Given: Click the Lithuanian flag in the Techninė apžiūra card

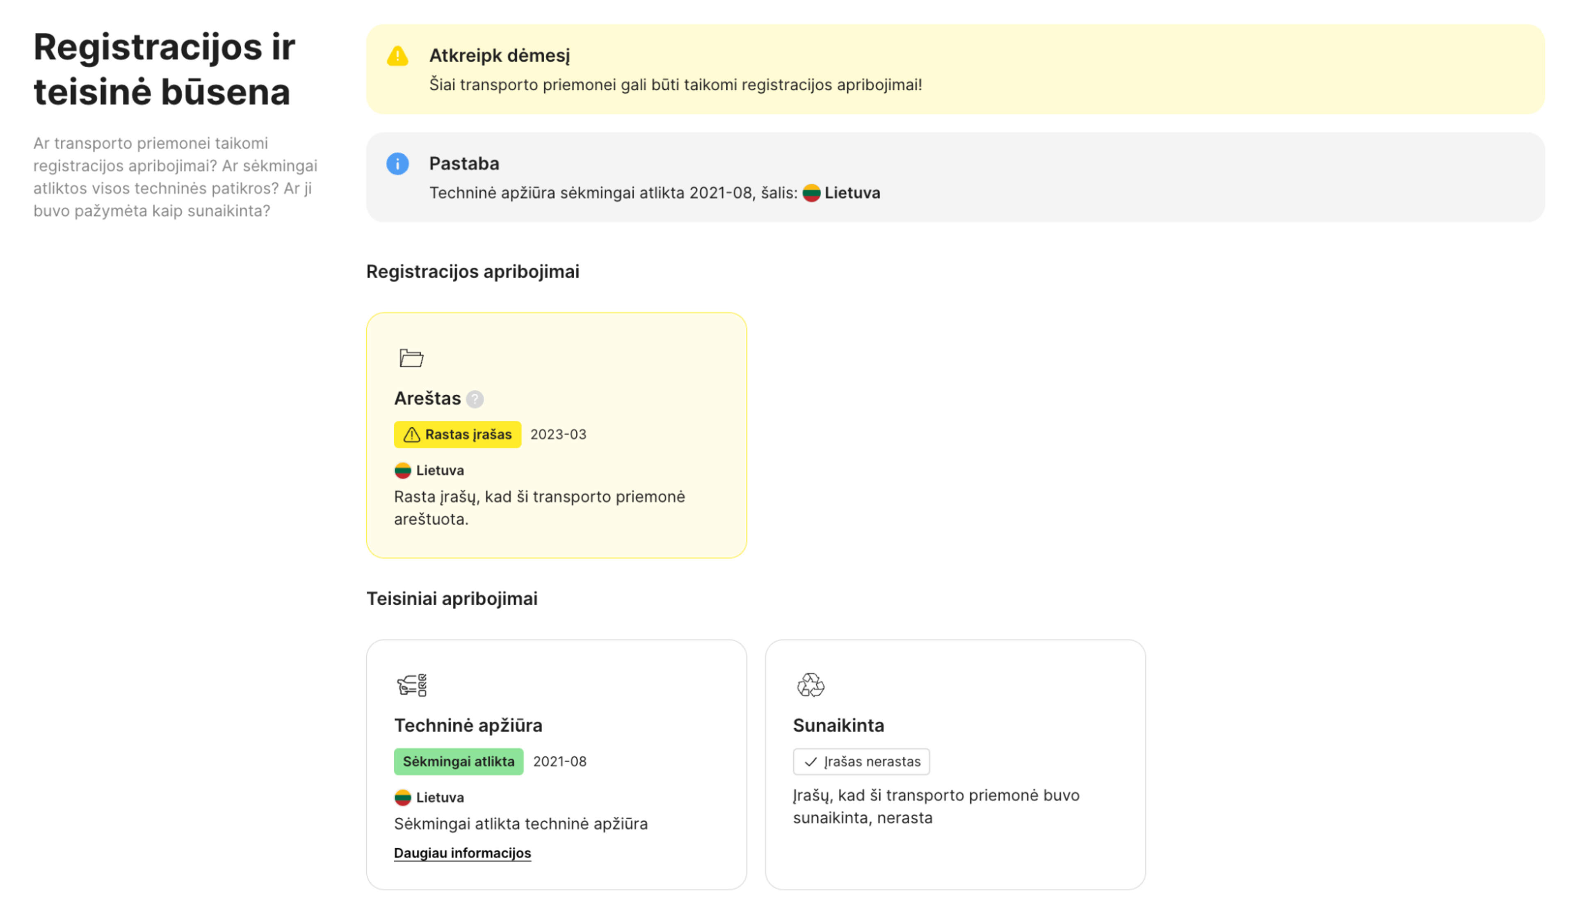Looking at the screenshot, I should pos(403,797).
